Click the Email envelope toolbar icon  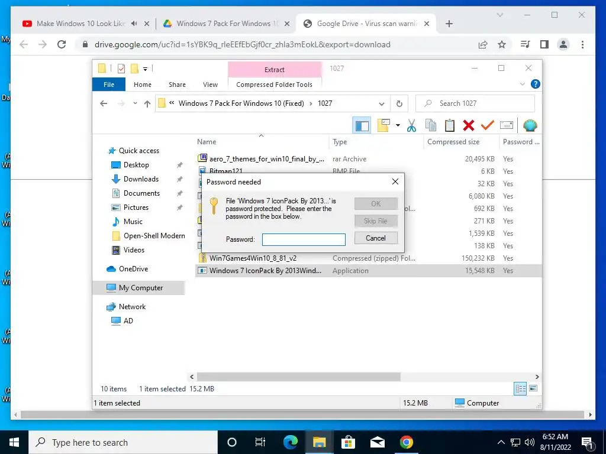point(507,125)
